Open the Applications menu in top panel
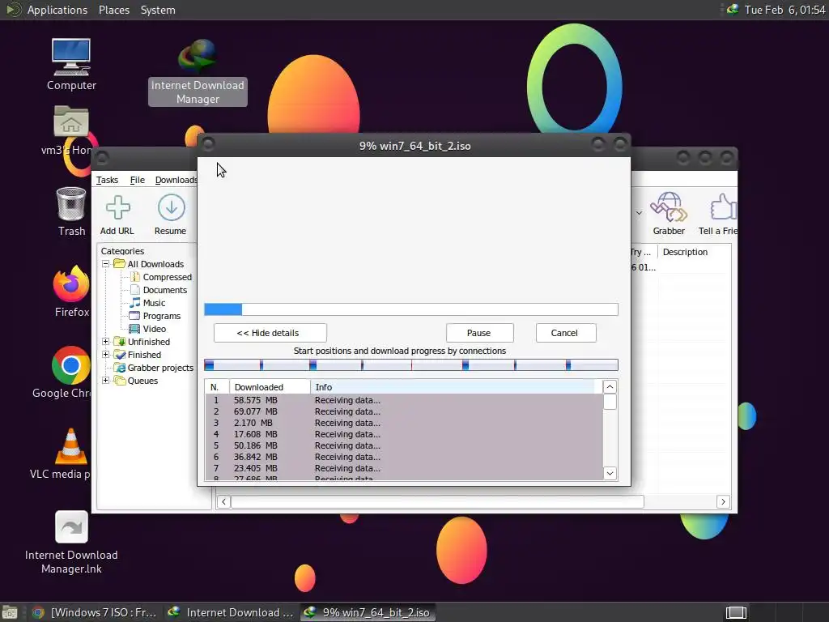The image size is (829, 622). point(57,10)
